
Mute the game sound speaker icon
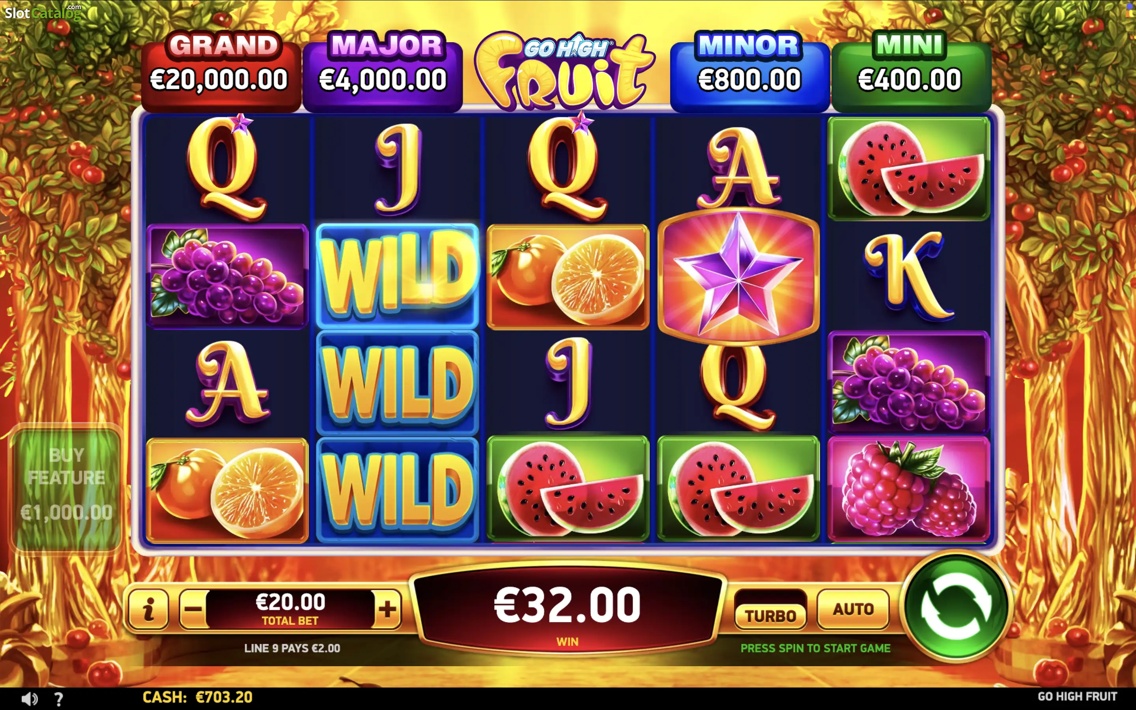pos(29,698)
